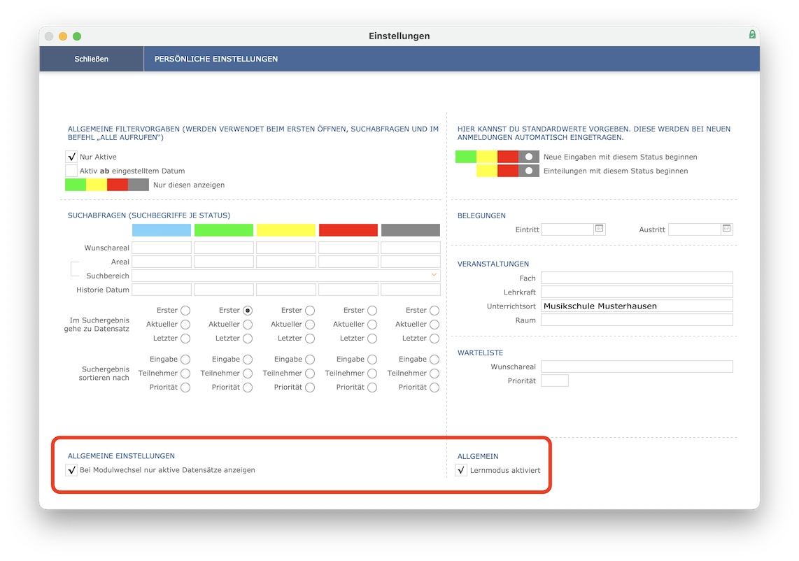Click Unterrichtsort field with Musikschule Musterhausen

coord(637,306)
